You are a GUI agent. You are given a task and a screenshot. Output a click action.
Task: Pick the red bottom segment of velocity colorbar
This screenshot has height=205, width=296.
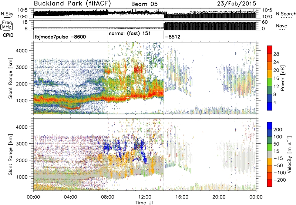(270, 183)
